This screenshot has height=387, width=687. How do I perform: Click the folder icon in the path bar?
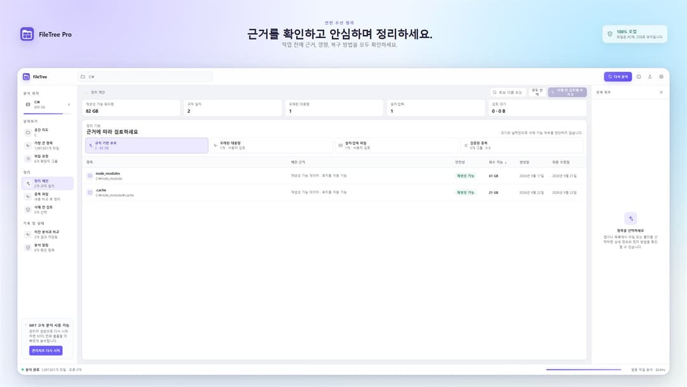coord(83,76)
